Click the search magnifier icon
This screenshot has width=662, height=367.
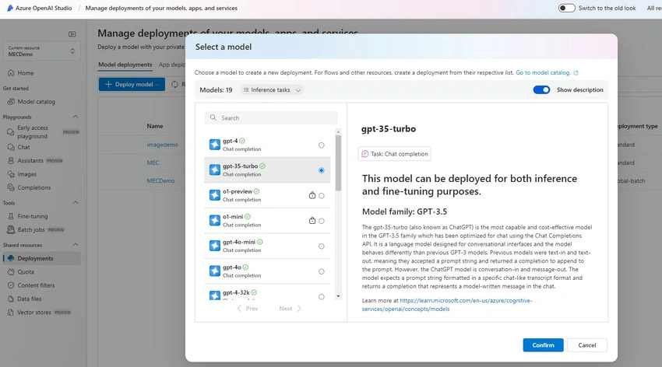(213, 117)
